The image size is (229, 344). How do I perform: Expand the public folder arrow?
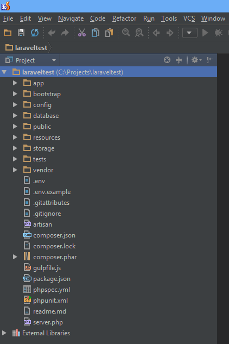pos(15,127)
